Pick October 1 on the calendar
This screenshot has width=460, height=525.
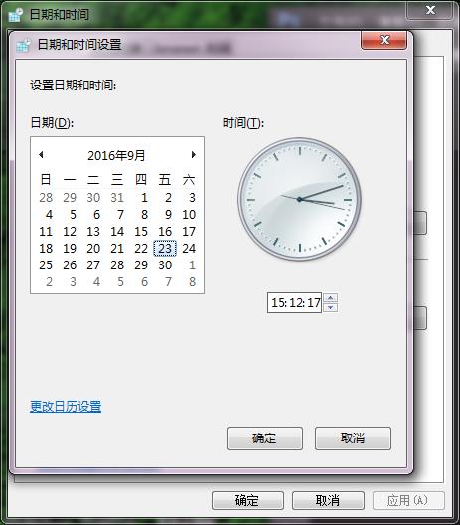[x=192, y=264]
